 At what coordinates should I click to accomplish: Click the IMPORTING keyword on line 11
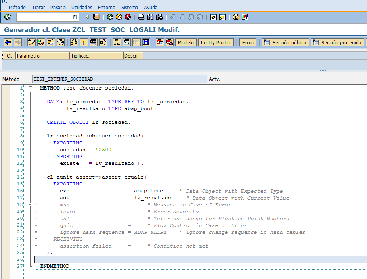68,156
